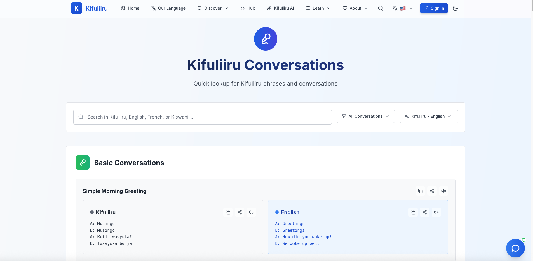The height and width of the screenshot is (261, 533).
Task: Click the large blue microphone header icon
Action: [x=266, y=39]
